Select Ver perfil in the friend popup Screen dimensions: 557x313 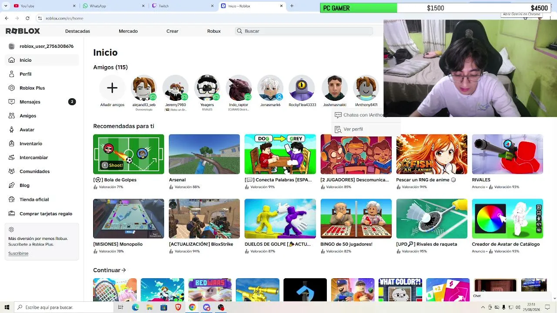click(x=366, y=129)
